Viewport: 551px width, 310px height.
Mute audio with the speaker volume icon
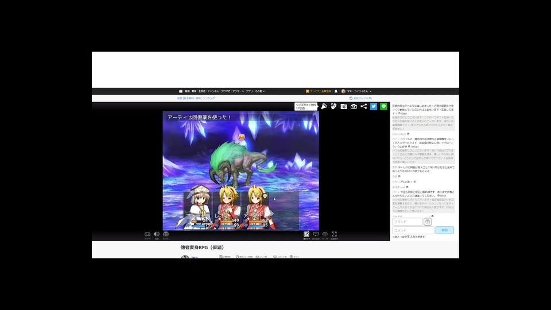coord(157,234)
